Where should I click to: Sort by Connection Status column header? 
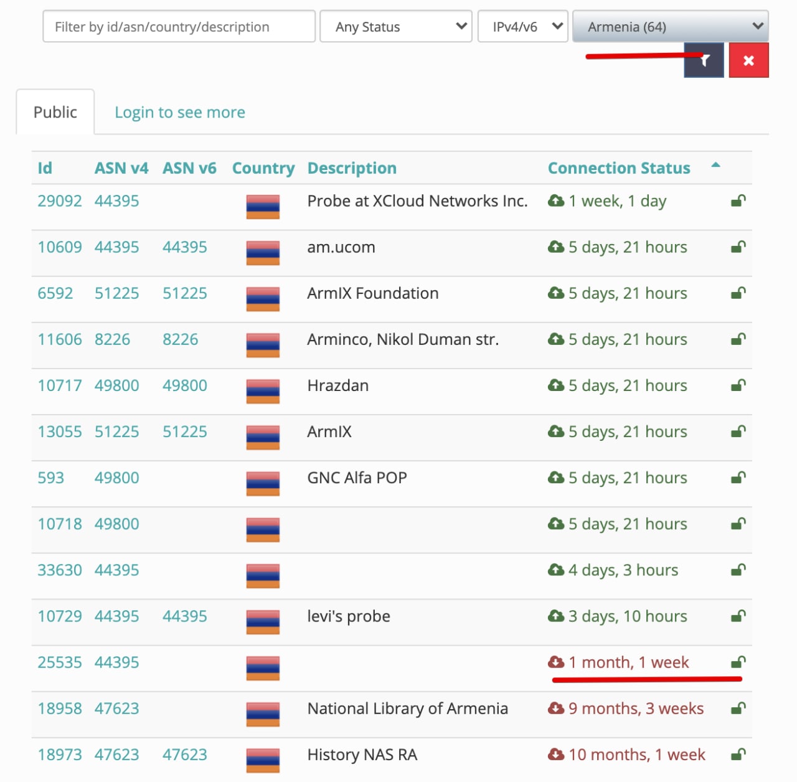click(x=619, y=168)
